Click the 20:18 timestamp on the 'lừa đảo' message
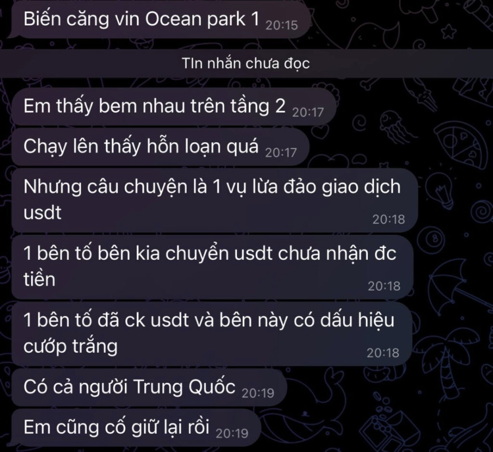Image resolution: width=493 pixels, height=452 pixels. click(389, 219)
